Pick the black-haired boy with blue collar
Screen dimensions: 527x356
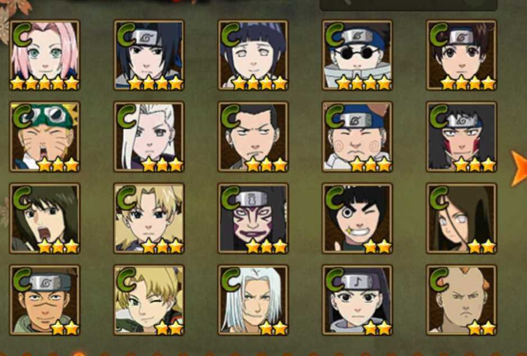pyautogui.click(x=149, y=55)
